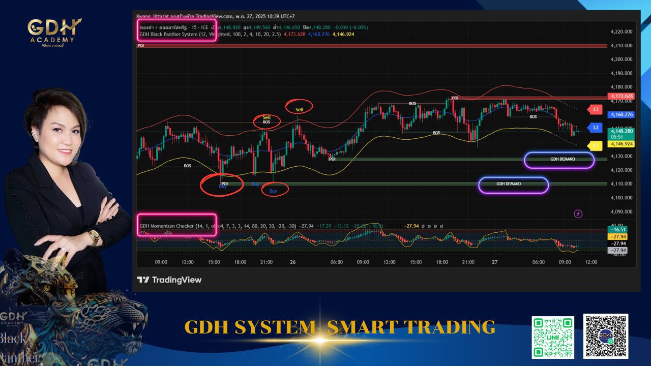Click the green -16.51 momentum value tag
This screenshot has height=366, width=651.
[618, 229]
